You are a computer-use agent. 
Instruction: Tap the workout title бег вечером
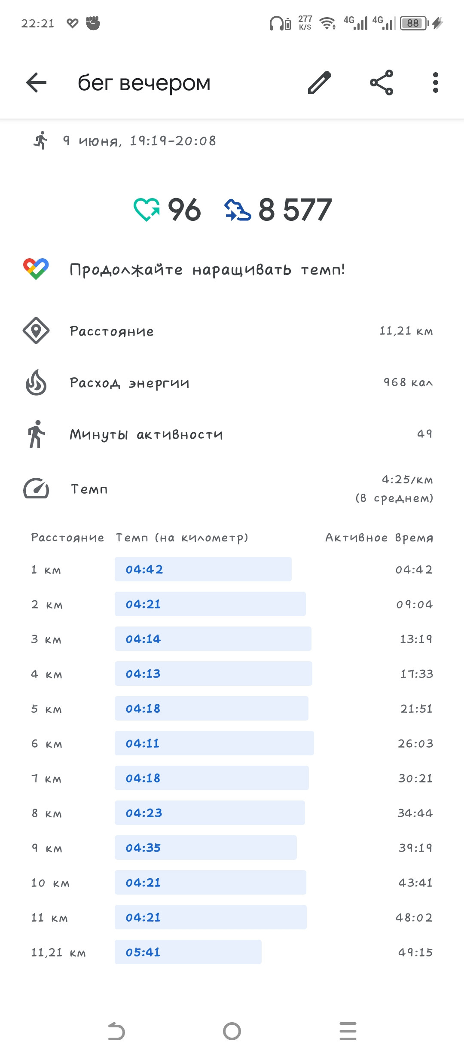(144, 82)
